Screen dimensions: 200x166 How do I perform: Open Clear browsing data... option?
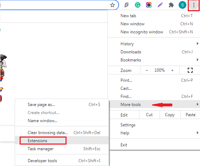62,133
